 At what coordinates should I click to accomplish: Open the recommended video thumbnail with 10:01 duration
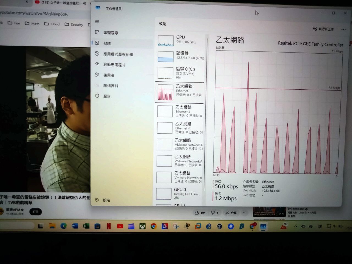(269, 212)
